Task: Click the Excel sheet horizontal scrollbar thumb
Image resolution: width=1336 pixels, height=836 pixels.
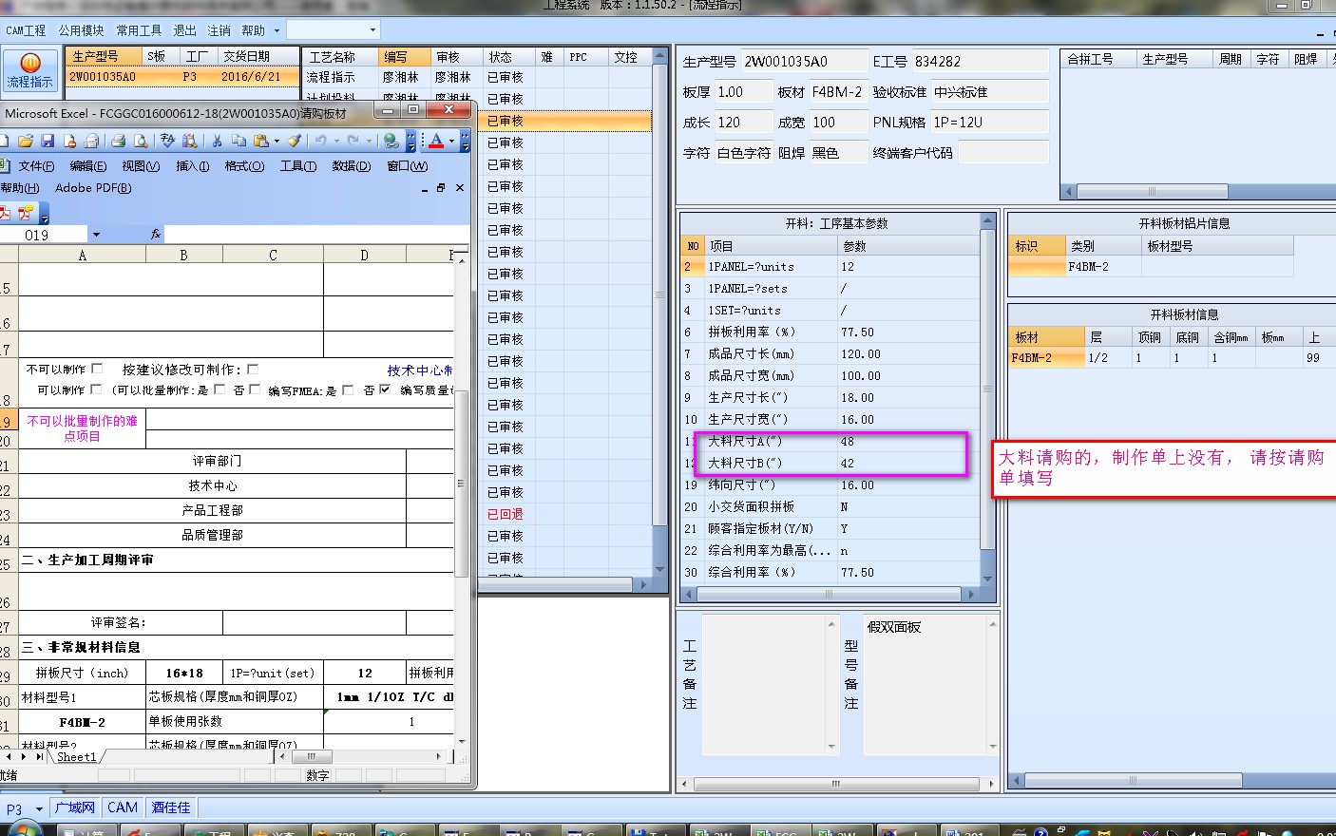Action: point(311,756)
